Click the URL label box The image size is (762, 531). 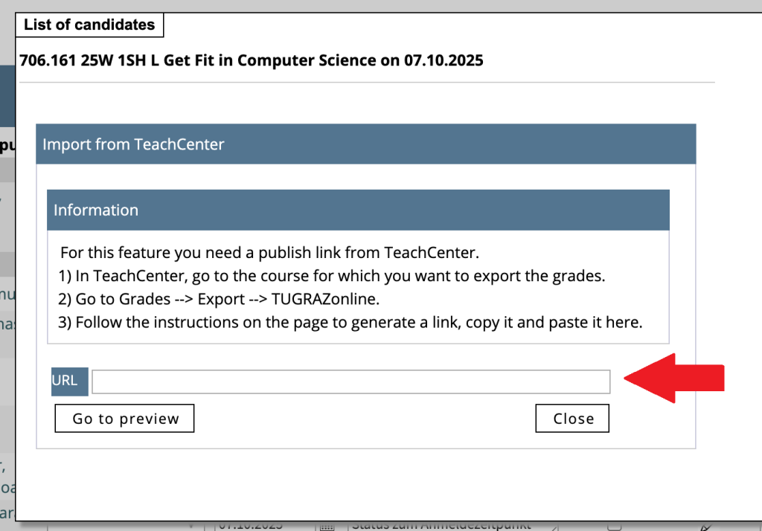(x=69, y=381)
